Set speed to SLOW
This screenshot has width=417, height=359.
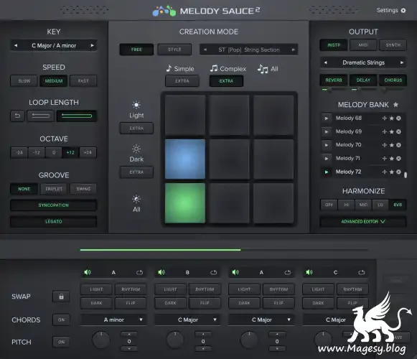click(x=24, y=81)
